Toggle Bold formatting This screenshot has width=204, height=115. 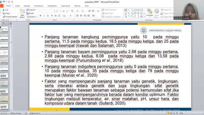point(40,16)
